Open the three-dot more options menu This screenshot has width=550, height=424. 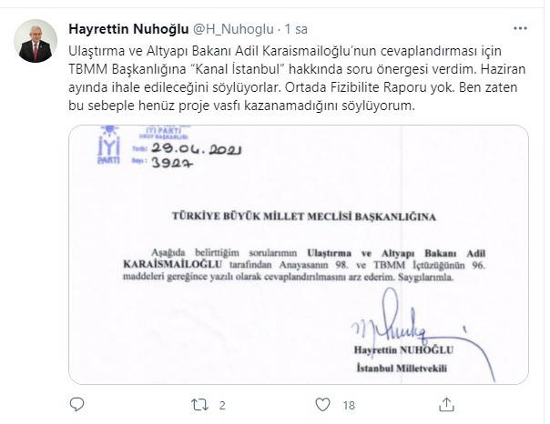click(x=520, y=28)
